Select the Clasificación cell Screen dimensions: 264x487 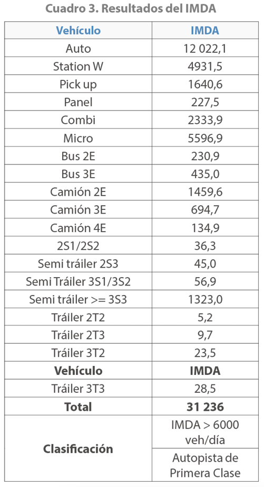coord(78,448)
